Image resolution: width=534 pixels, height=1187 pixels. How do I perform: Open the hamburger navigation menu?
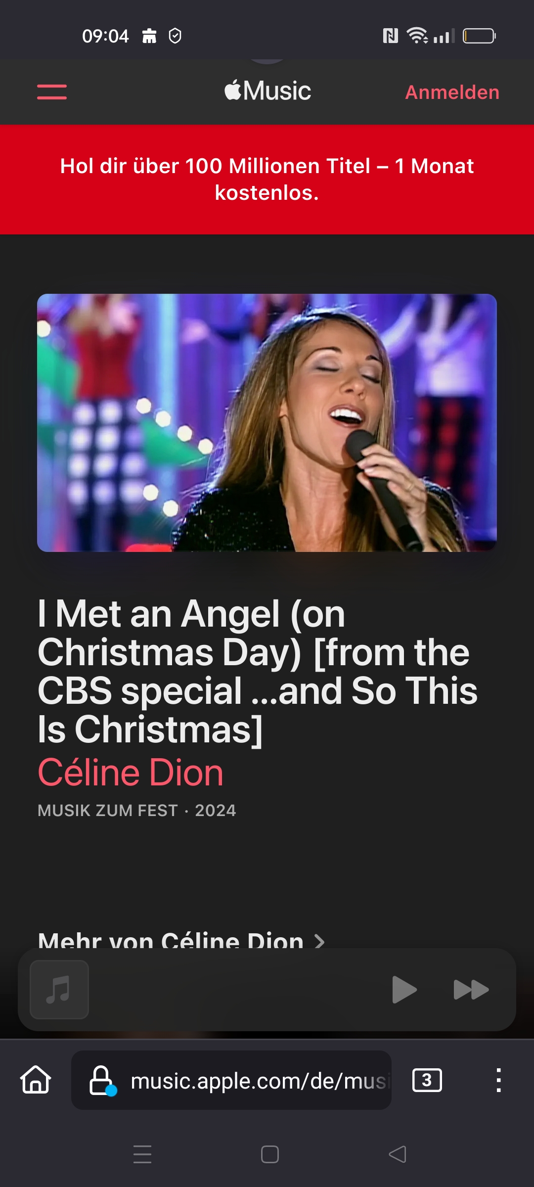pos(52,92)
